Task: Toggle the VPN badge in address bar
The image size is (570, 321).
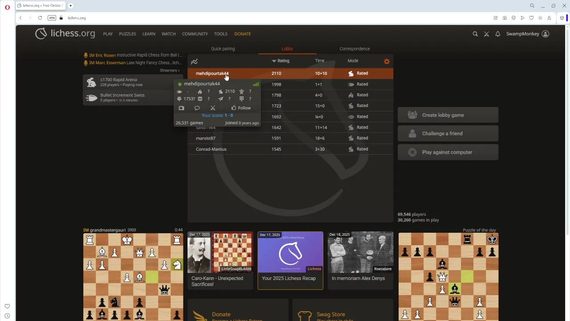Action: point(52,18)
